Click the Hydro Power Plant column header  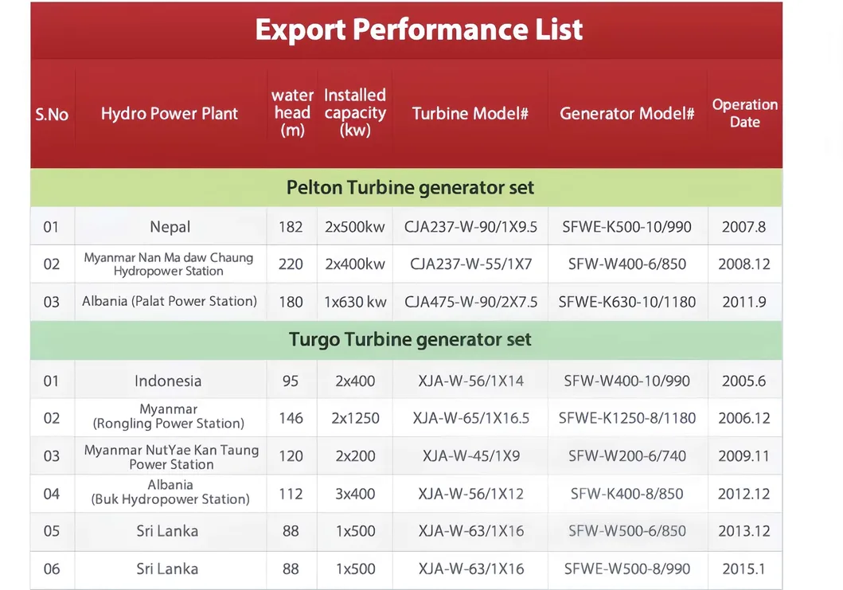pos(169,114)
